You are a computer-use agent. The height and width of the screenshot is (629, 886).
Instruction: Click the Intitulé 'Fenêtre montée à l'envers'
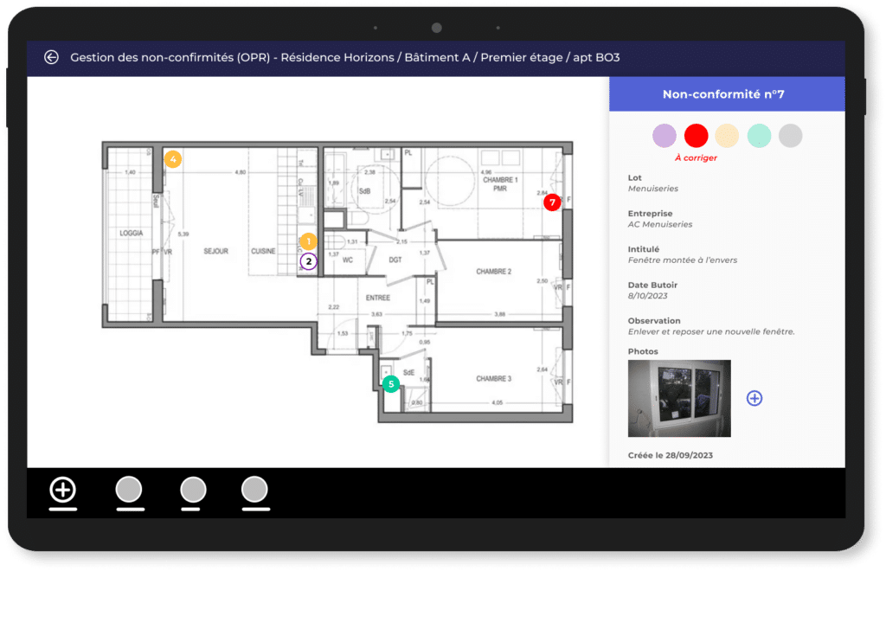(x=683, y=260)
